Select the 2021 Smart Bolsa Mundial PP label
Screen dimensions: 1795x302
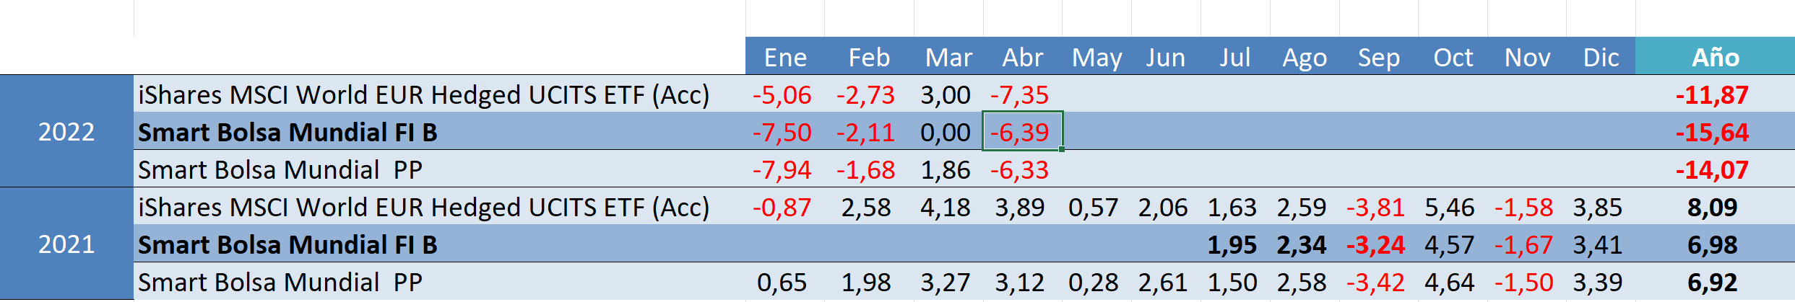(280, 283)
